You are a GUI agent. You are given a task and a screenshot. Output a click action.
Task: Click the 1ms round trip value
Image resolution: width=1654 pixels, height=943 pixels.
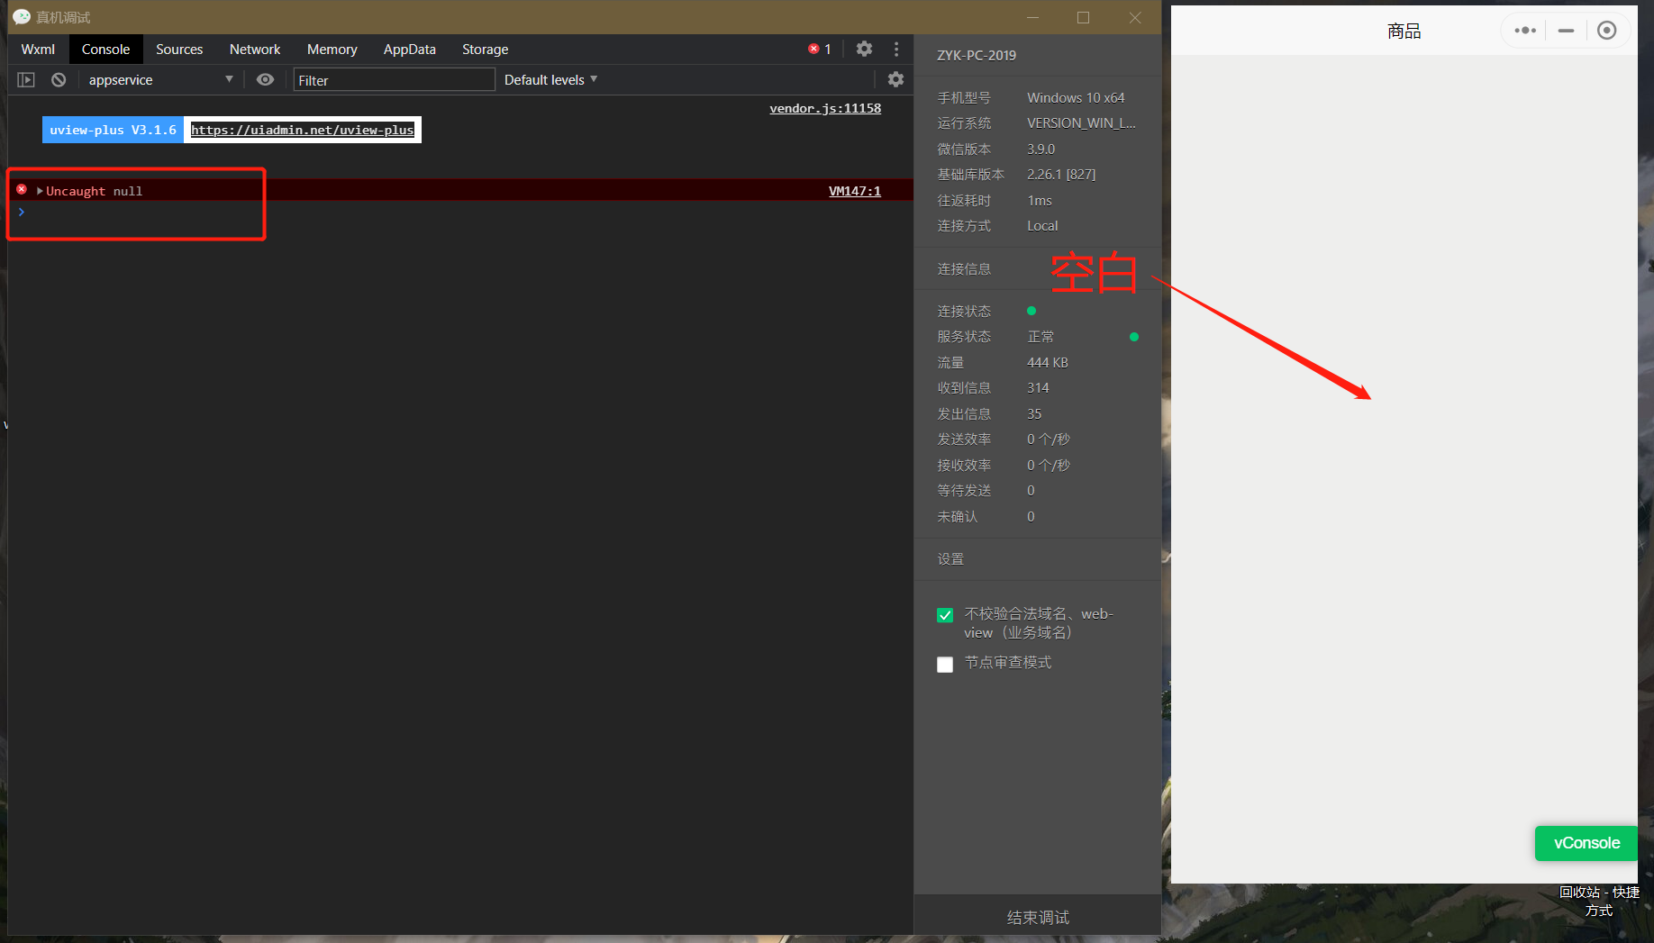(x=1040, y=200)
